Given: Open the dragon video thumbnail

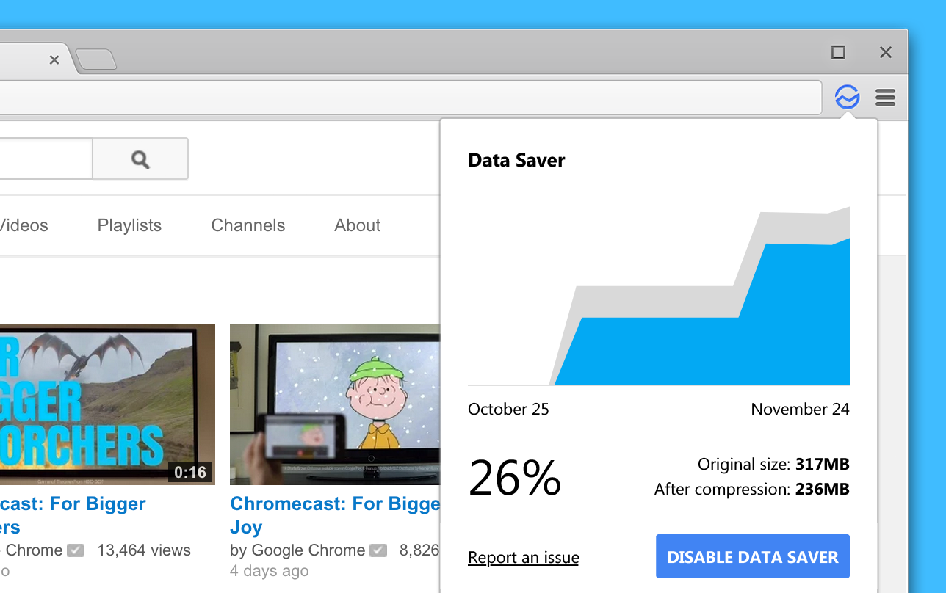Looking at the screenshot, I should (106, 404).
